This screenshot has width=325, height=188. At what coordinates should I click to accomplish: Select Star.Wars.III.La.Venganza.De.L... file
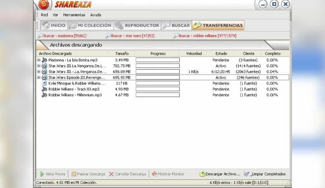(77, 66)
